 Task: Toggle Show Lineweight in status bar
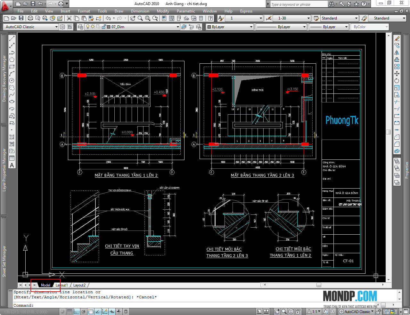click(119, 311)
